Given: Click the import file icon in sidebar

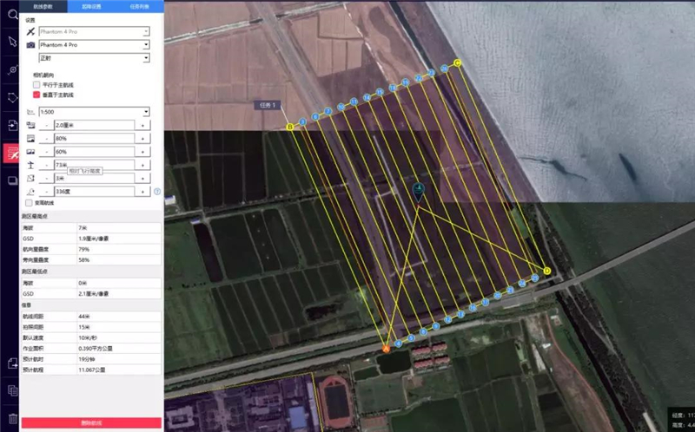Looking at the screenshot, I should 12,126.
